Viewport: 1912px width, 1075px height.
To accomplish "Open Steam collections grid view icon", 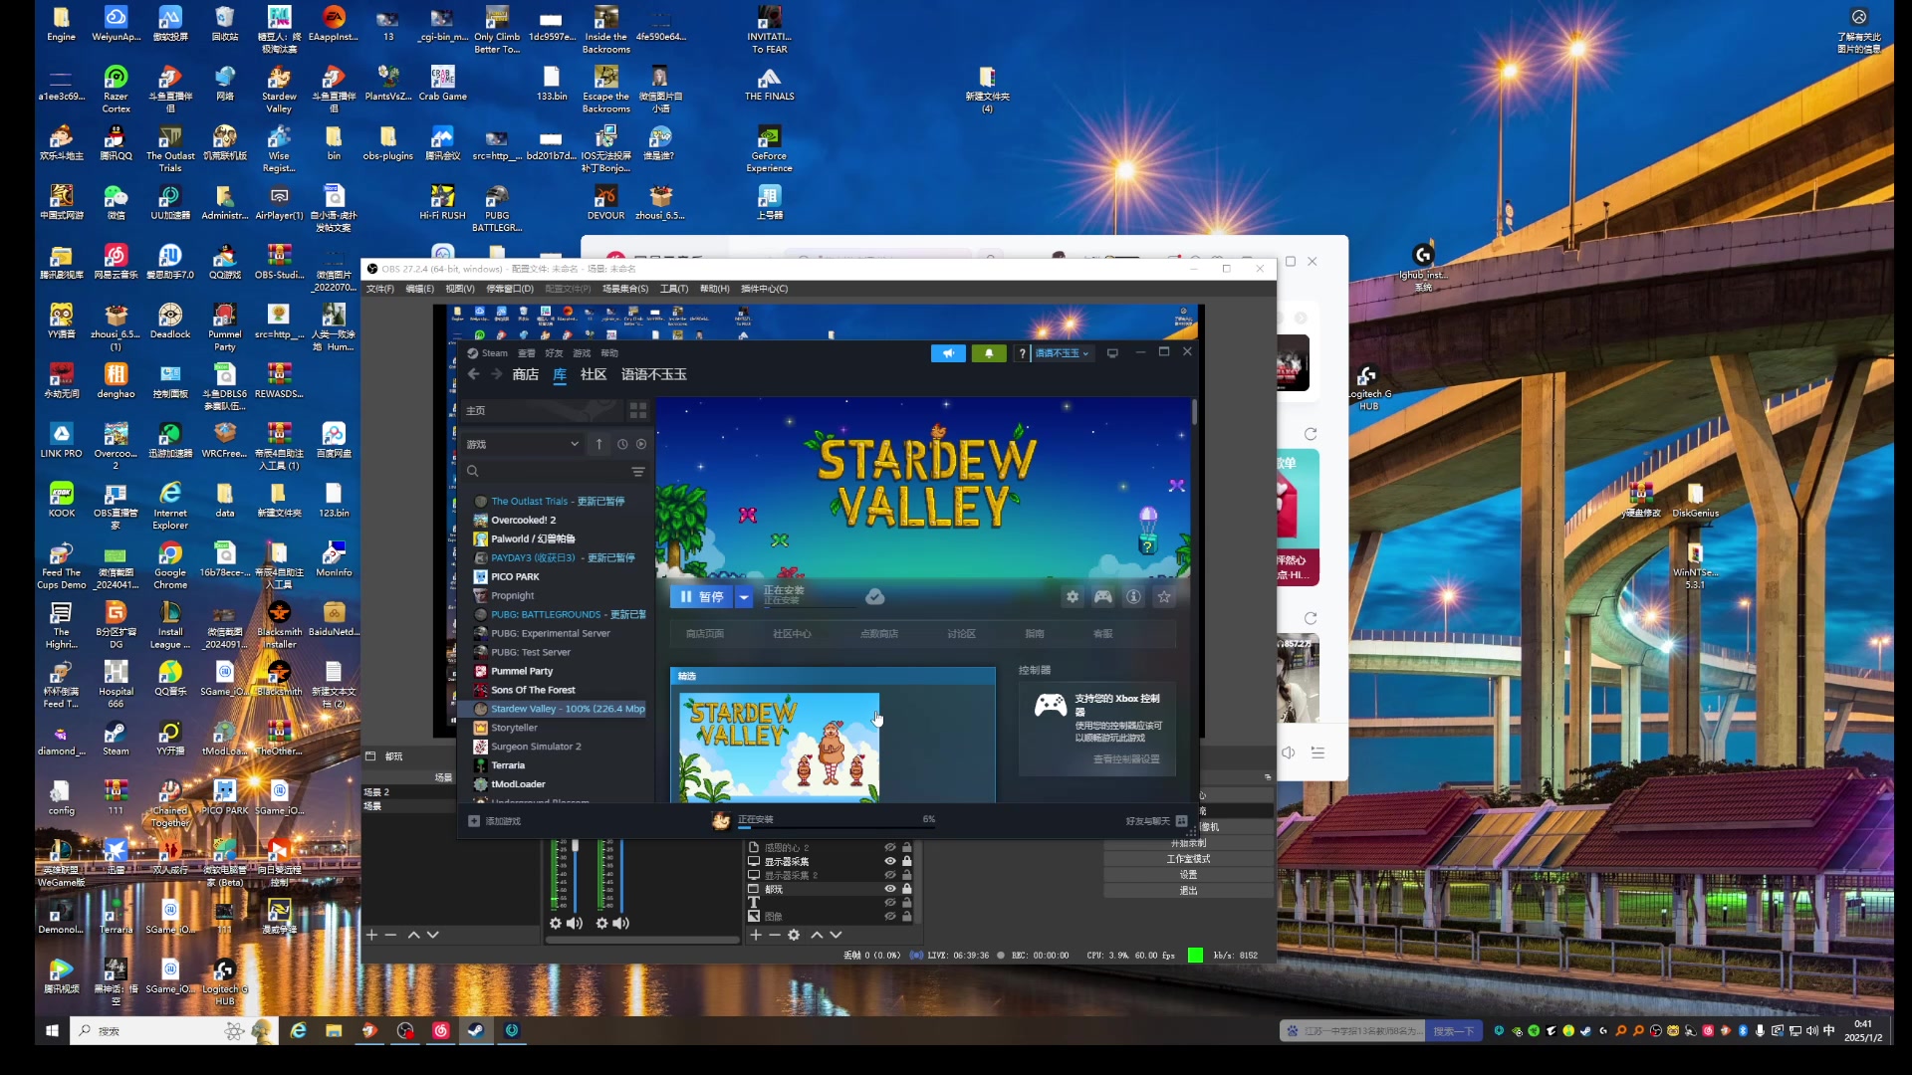I will (638, 410).
